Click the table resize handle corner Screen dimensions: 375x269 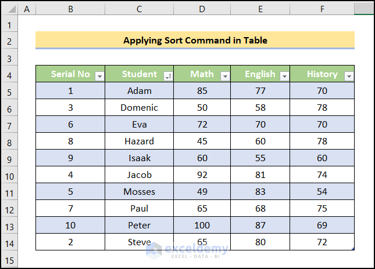[353, 249]
